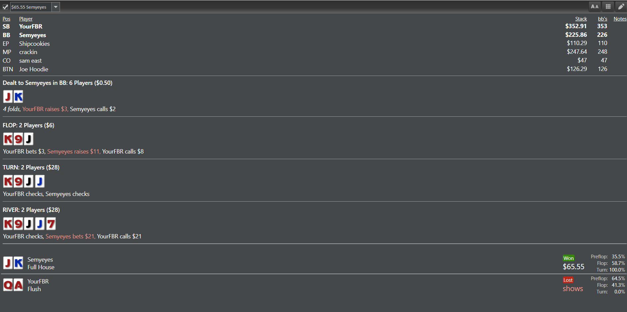This screenshot has height=312, width=627.
Task: Click the 7 river card
Action: point(51,224)
